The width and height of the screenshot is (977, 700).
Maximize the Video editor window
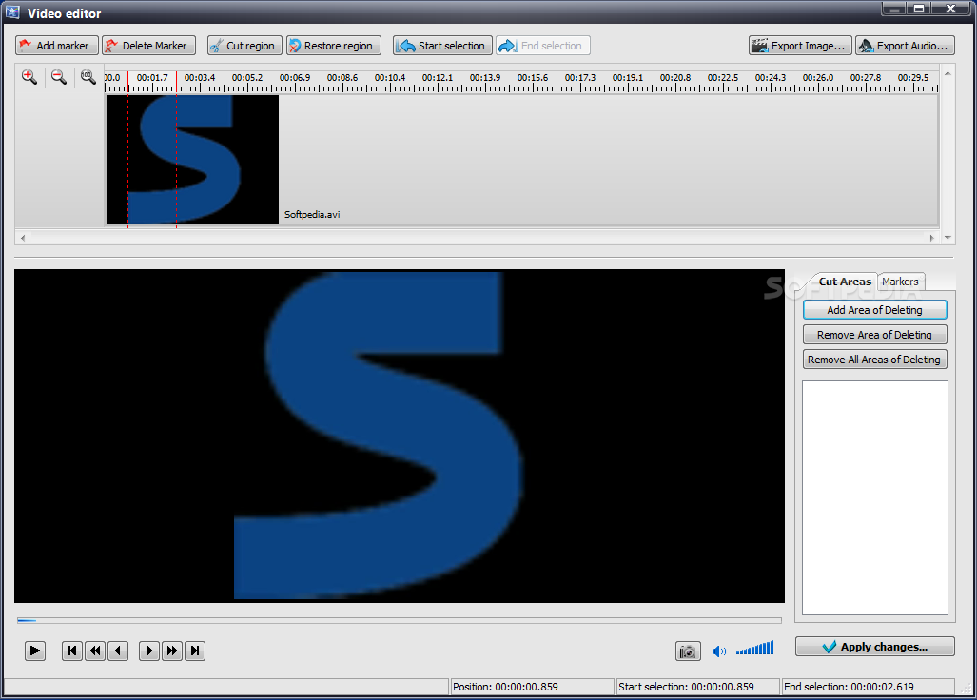pos(919,9)
